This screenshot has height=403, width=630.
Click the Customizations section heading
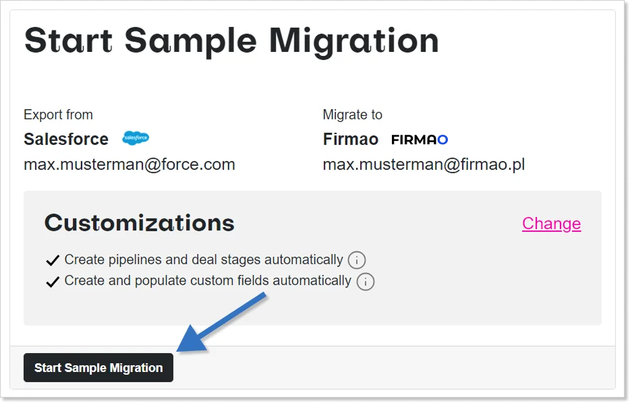tap(140, 223)
